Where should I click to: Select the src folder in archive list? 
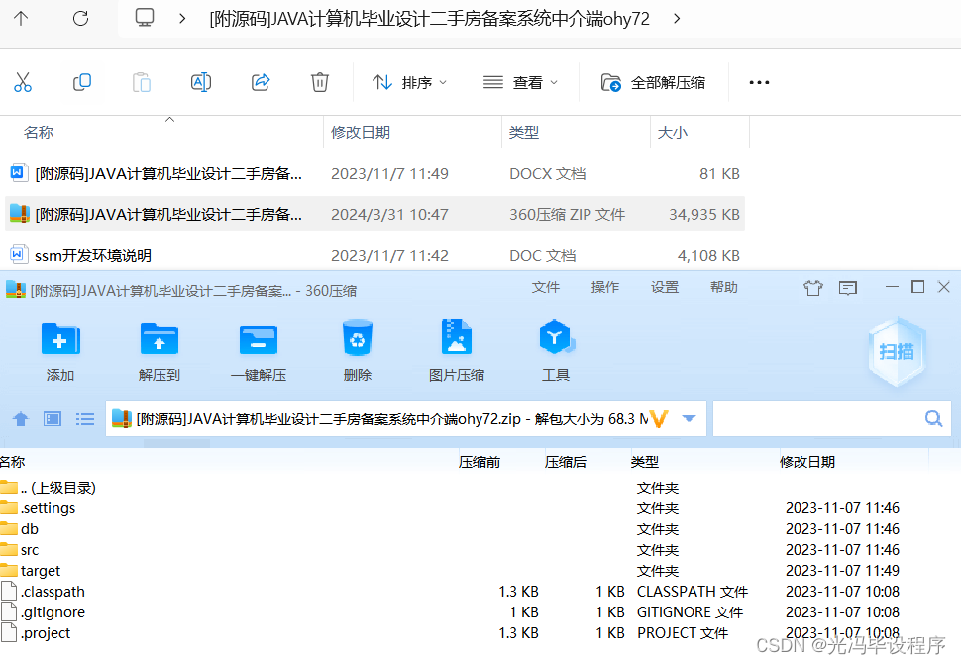(x=29, y=549)
